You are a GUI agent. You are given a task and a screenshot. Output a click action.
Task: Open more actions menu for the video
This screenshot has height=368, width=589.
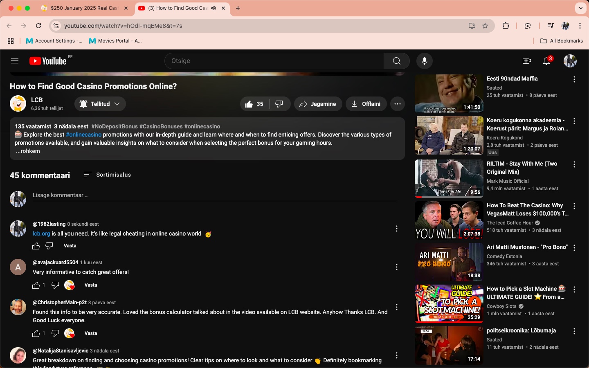(x=398, y=104)
